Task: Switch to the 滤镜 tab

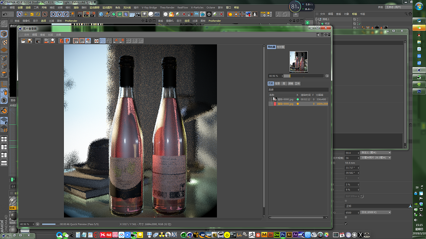Action: [x=291, y=83]
